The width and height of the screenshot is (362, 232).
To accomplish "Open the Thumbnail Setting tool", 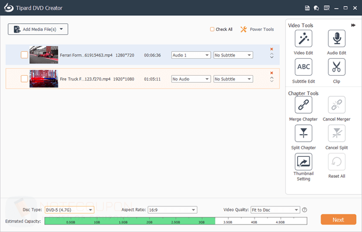I will pyautogui.click(x=304, y=161).
